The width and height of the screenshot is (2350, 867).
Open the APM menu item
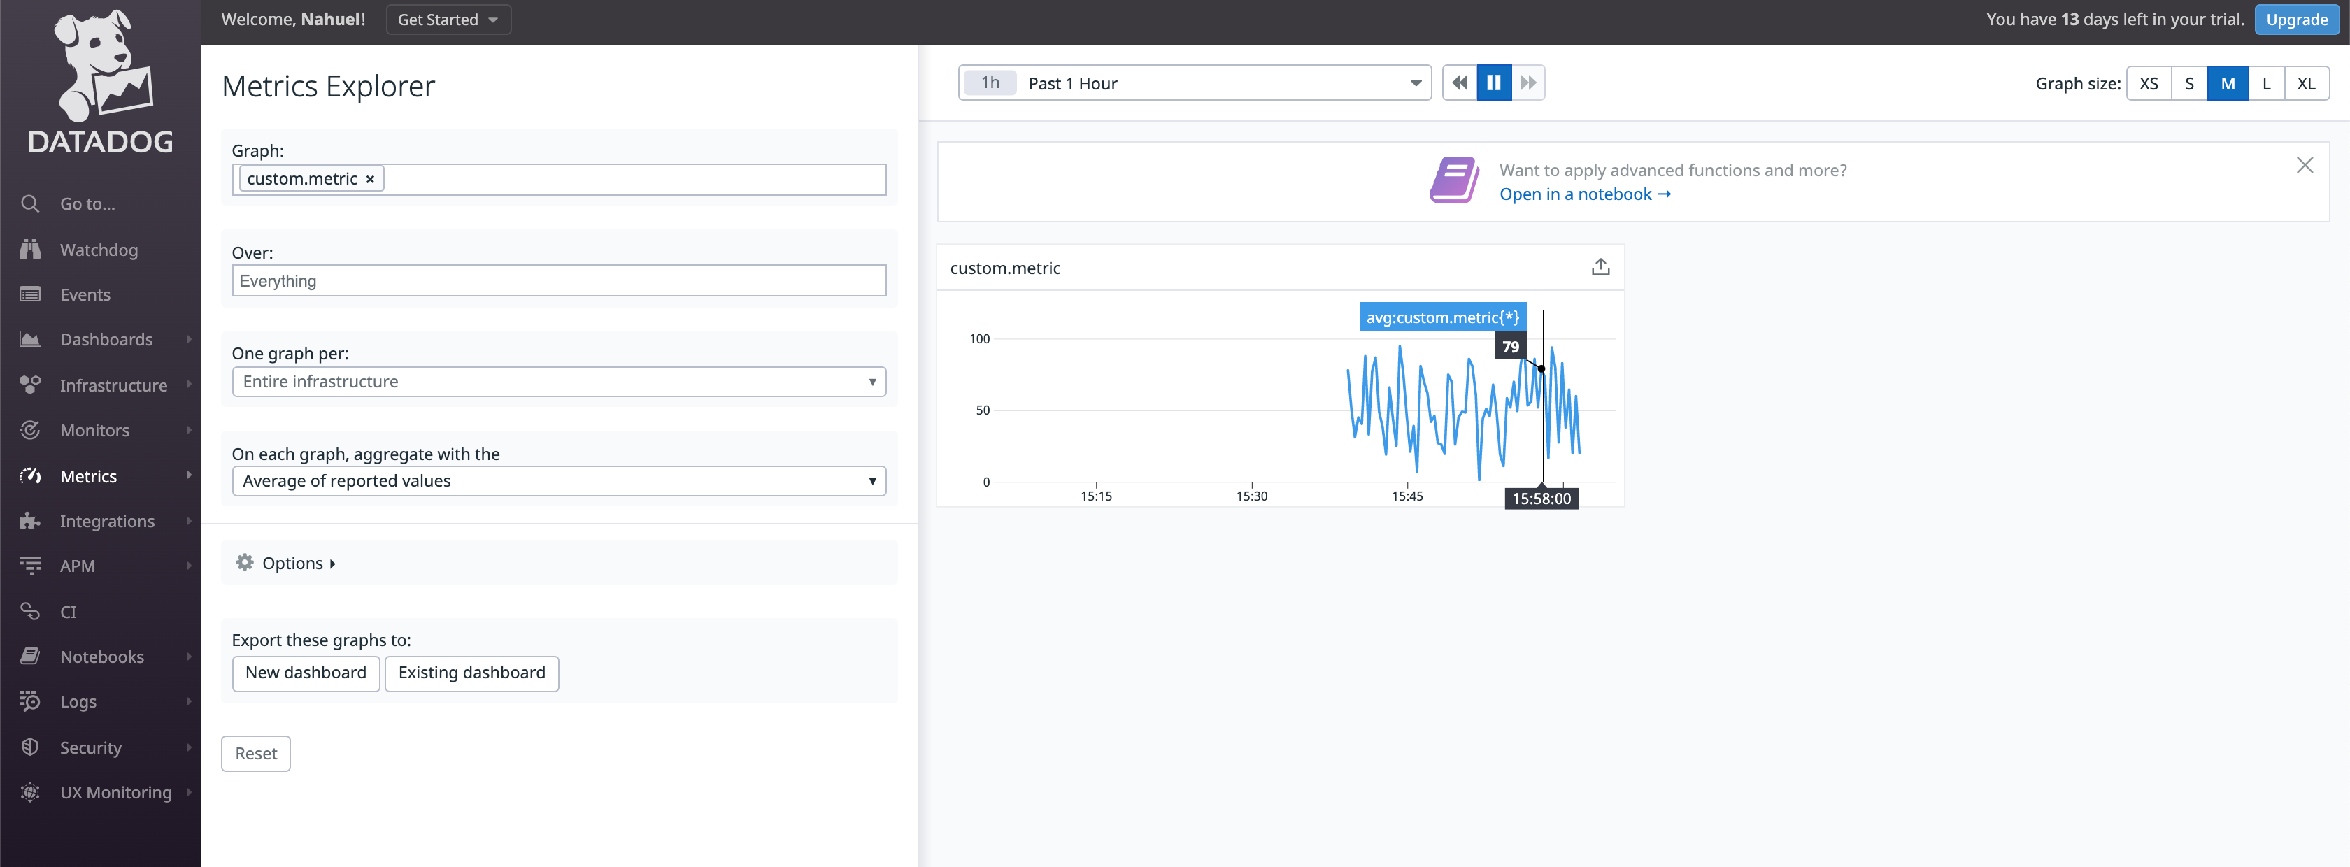(x=77, y=566)
